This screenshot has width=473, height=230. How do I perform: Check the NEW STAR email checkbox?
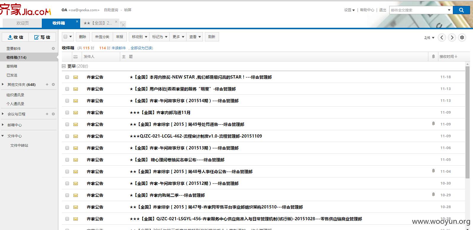[x=67, y=77]
